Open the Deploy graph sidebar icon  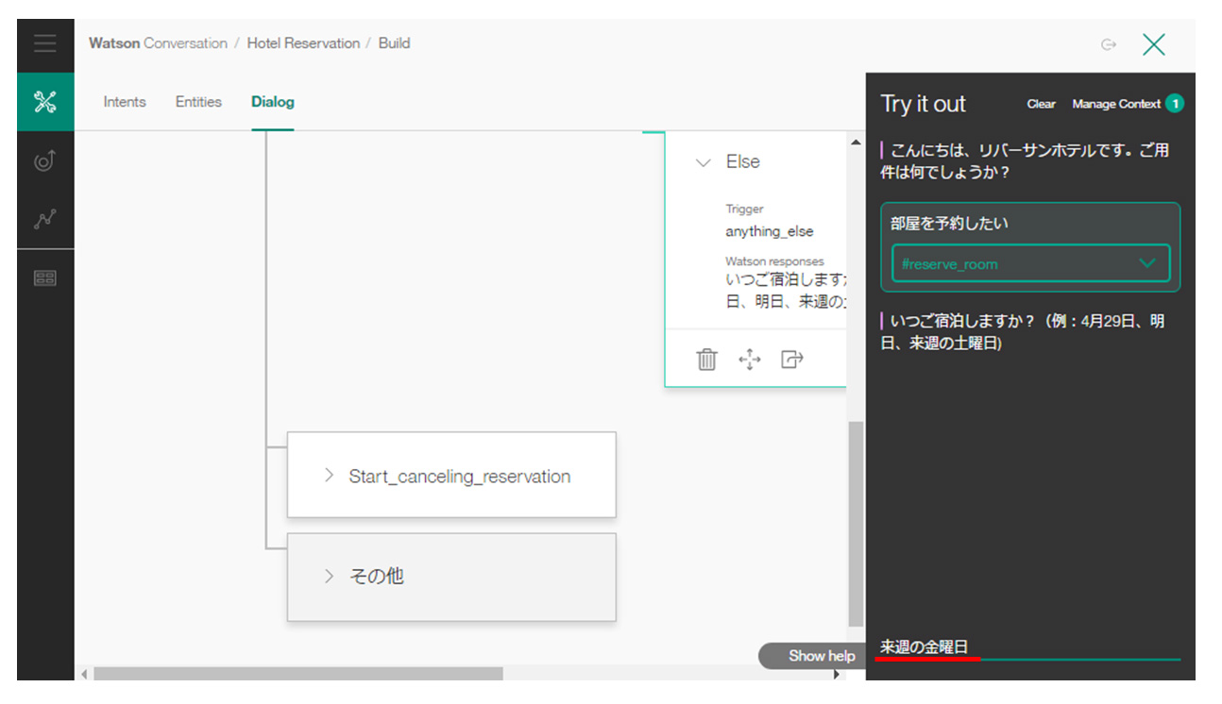(44, 219)
